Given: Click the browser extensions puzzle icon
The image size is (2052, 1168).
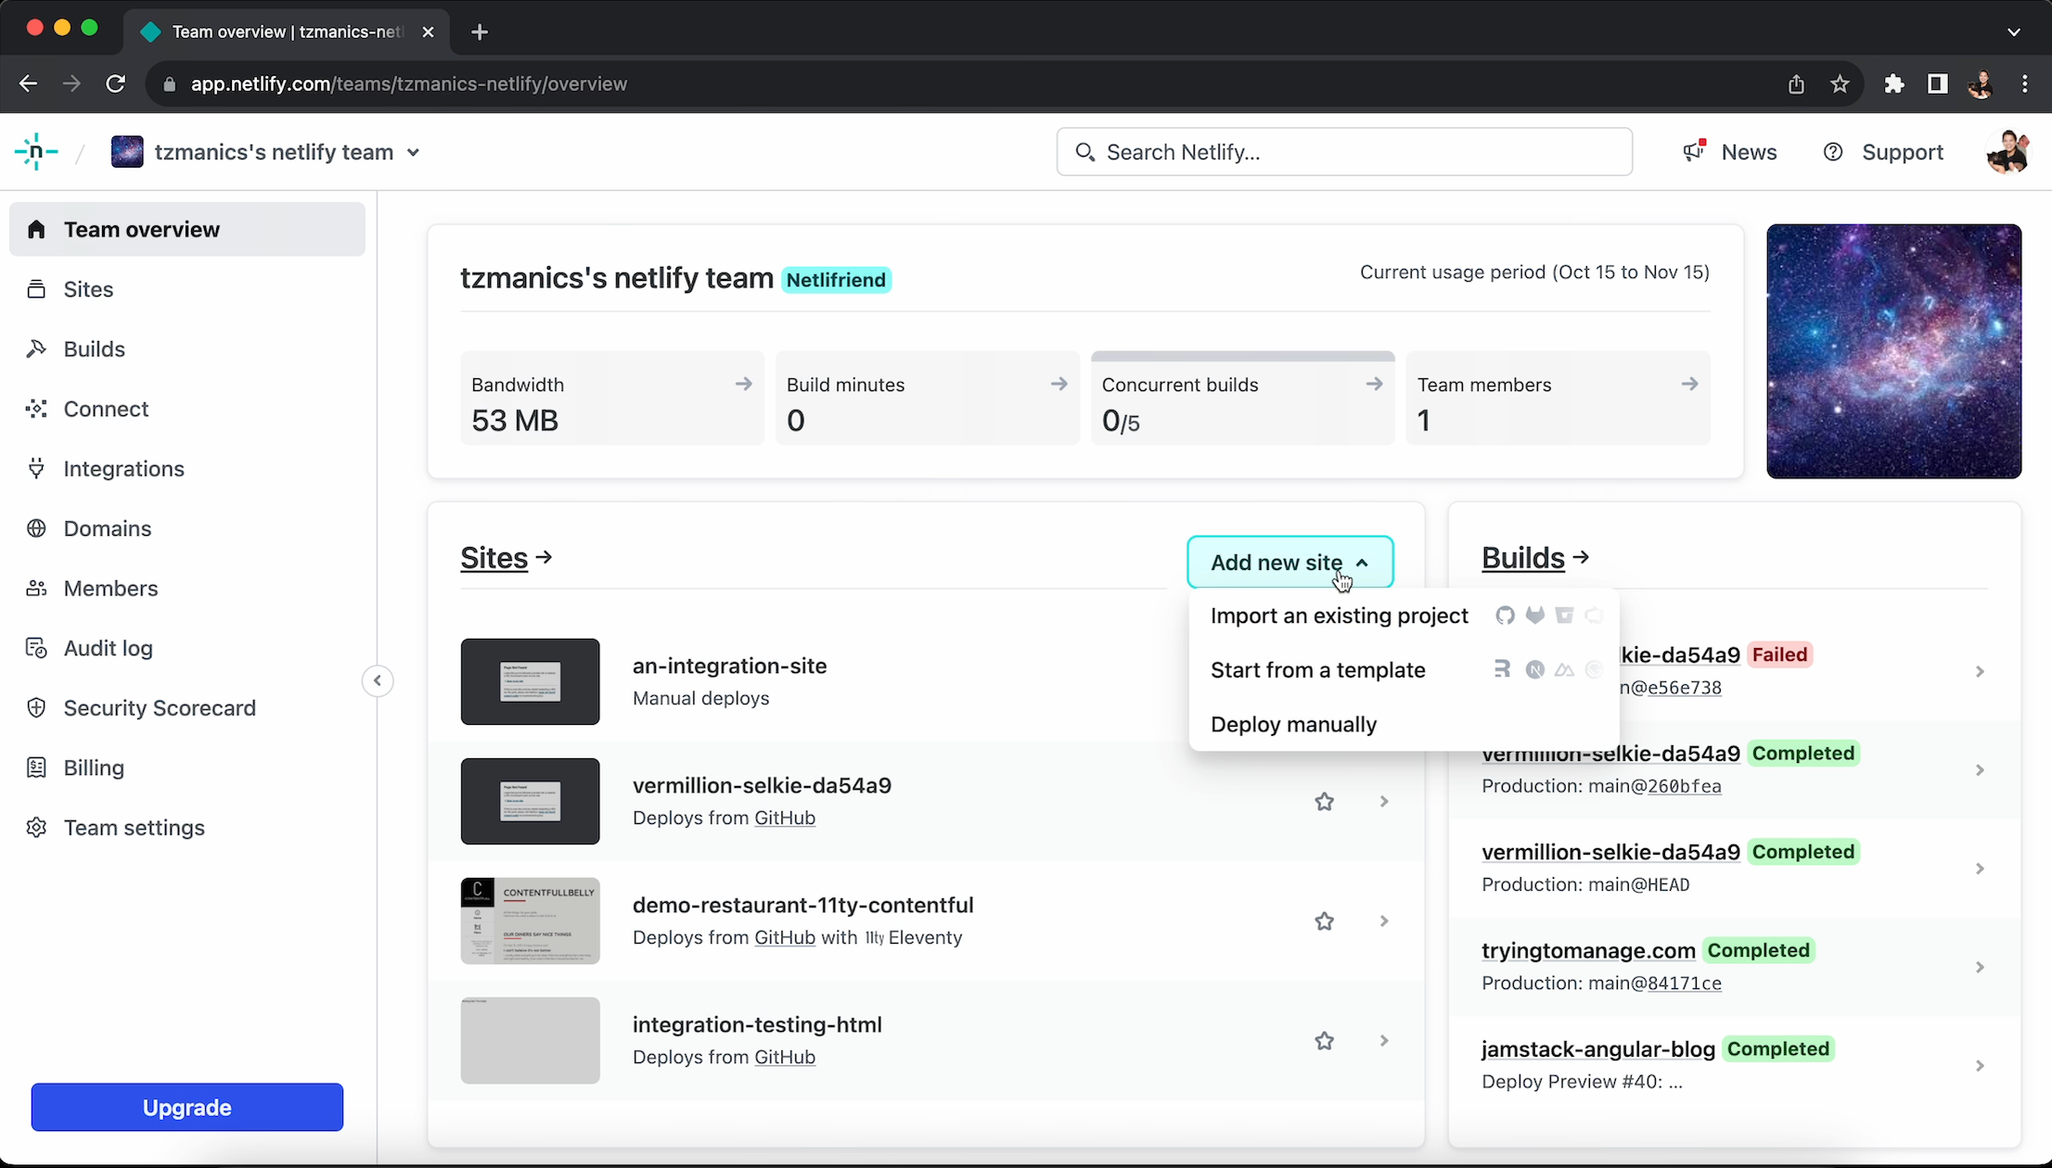Looking at the screenshot, I should (x=1893, y=84).
